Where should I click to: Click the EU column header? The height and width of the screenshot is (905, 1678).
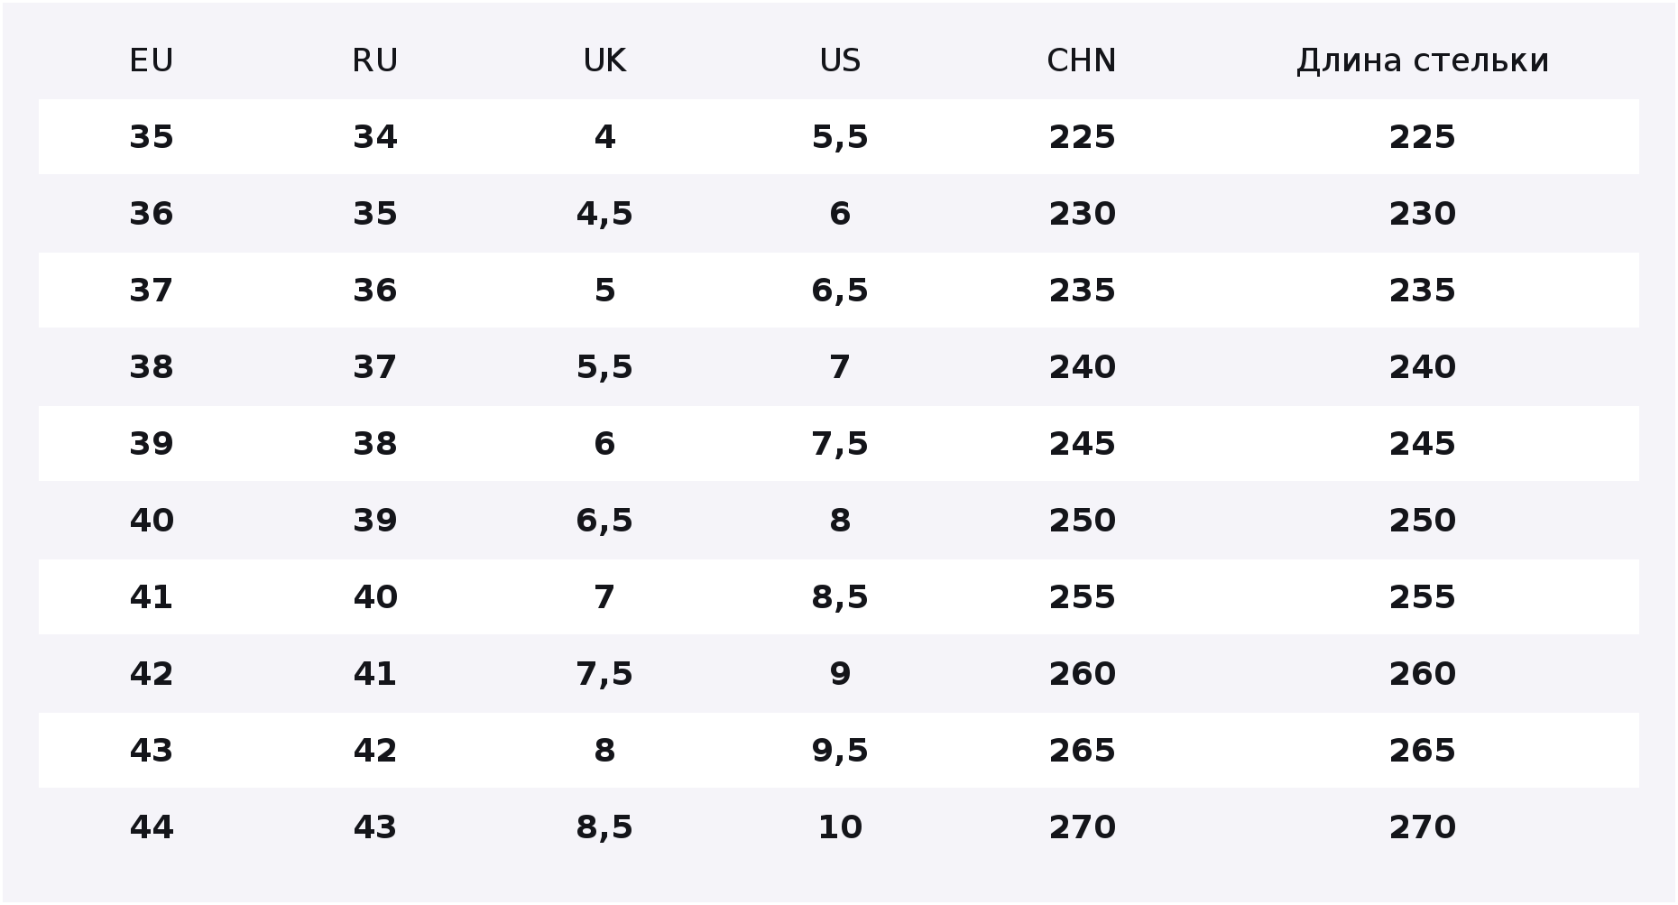(x=152, y=60)
